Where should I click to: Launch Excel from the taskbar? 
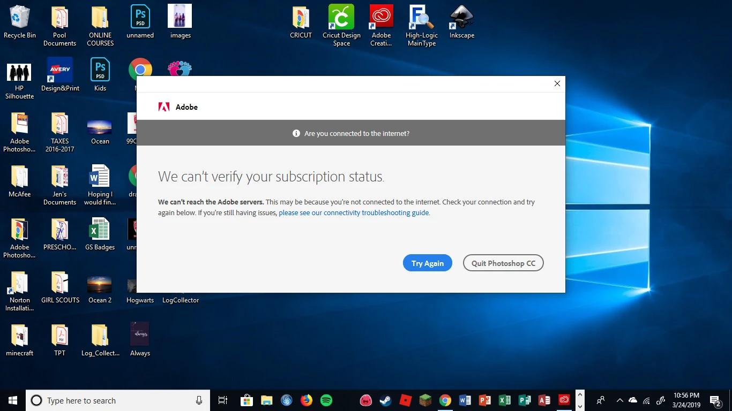click(504, 400)
